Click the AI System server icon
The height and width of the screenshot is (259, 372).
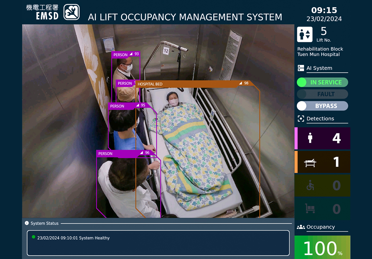point(301,68)
